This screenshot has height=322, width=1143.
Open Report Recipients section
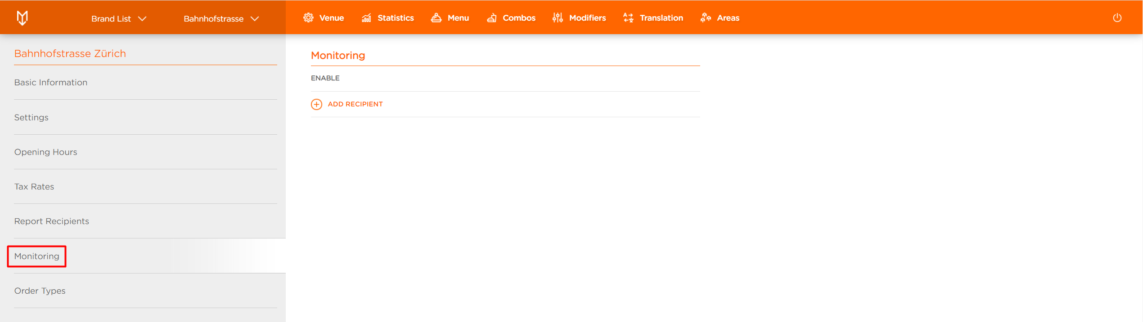tap(145, 221)
